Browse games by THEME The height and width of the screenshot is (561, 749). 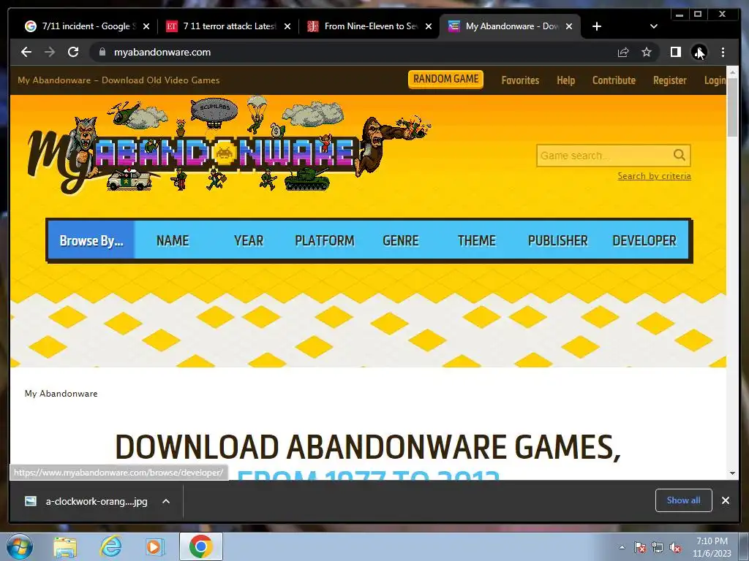[x=476, y=240]
